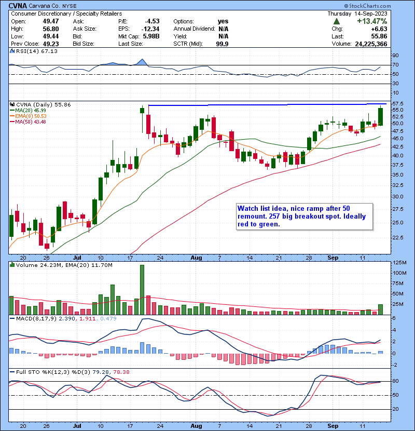
Task: Select the Prev Close value 49.23
Action: tap(51, 44)
